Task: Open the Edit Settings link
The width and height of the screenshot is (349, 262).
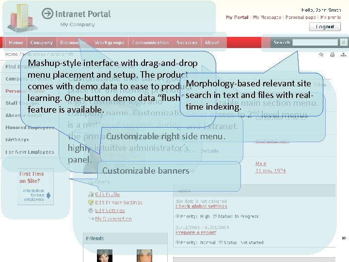Action: tap(110, 211)
